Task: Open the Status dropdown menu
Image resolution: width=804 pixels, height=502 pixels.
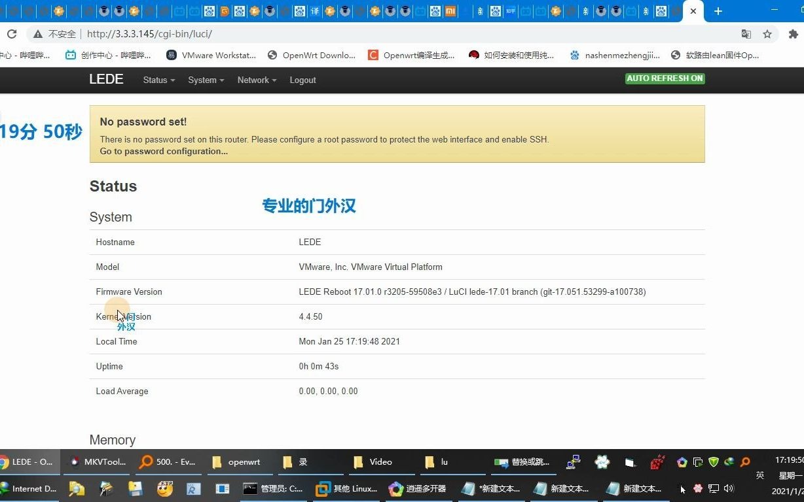Action: tap(157, 80)
